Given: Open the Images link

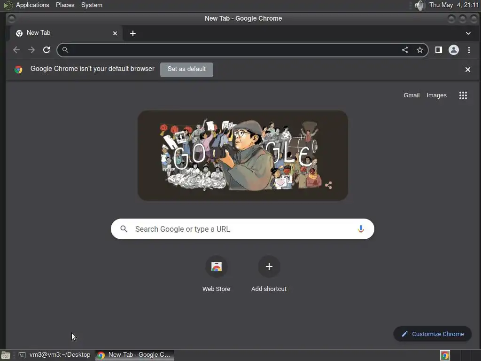Looking at the screenshot, I should coord(436,95).
